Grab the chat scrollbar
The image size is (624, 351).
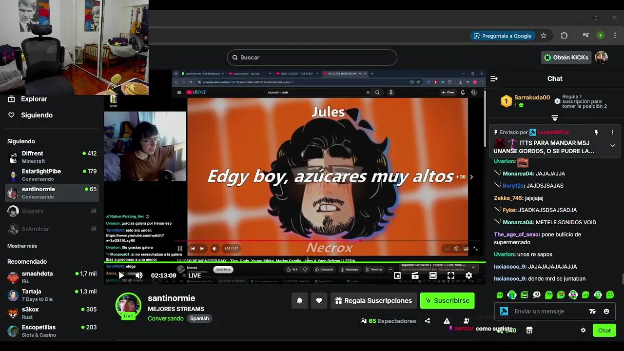[x=622, y=279]
